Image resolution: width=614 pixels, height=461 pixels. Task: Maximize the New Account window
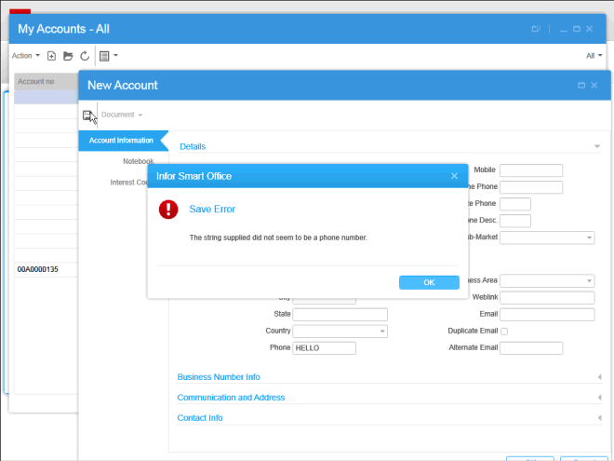pyautogui.click(x=581, y=85)
